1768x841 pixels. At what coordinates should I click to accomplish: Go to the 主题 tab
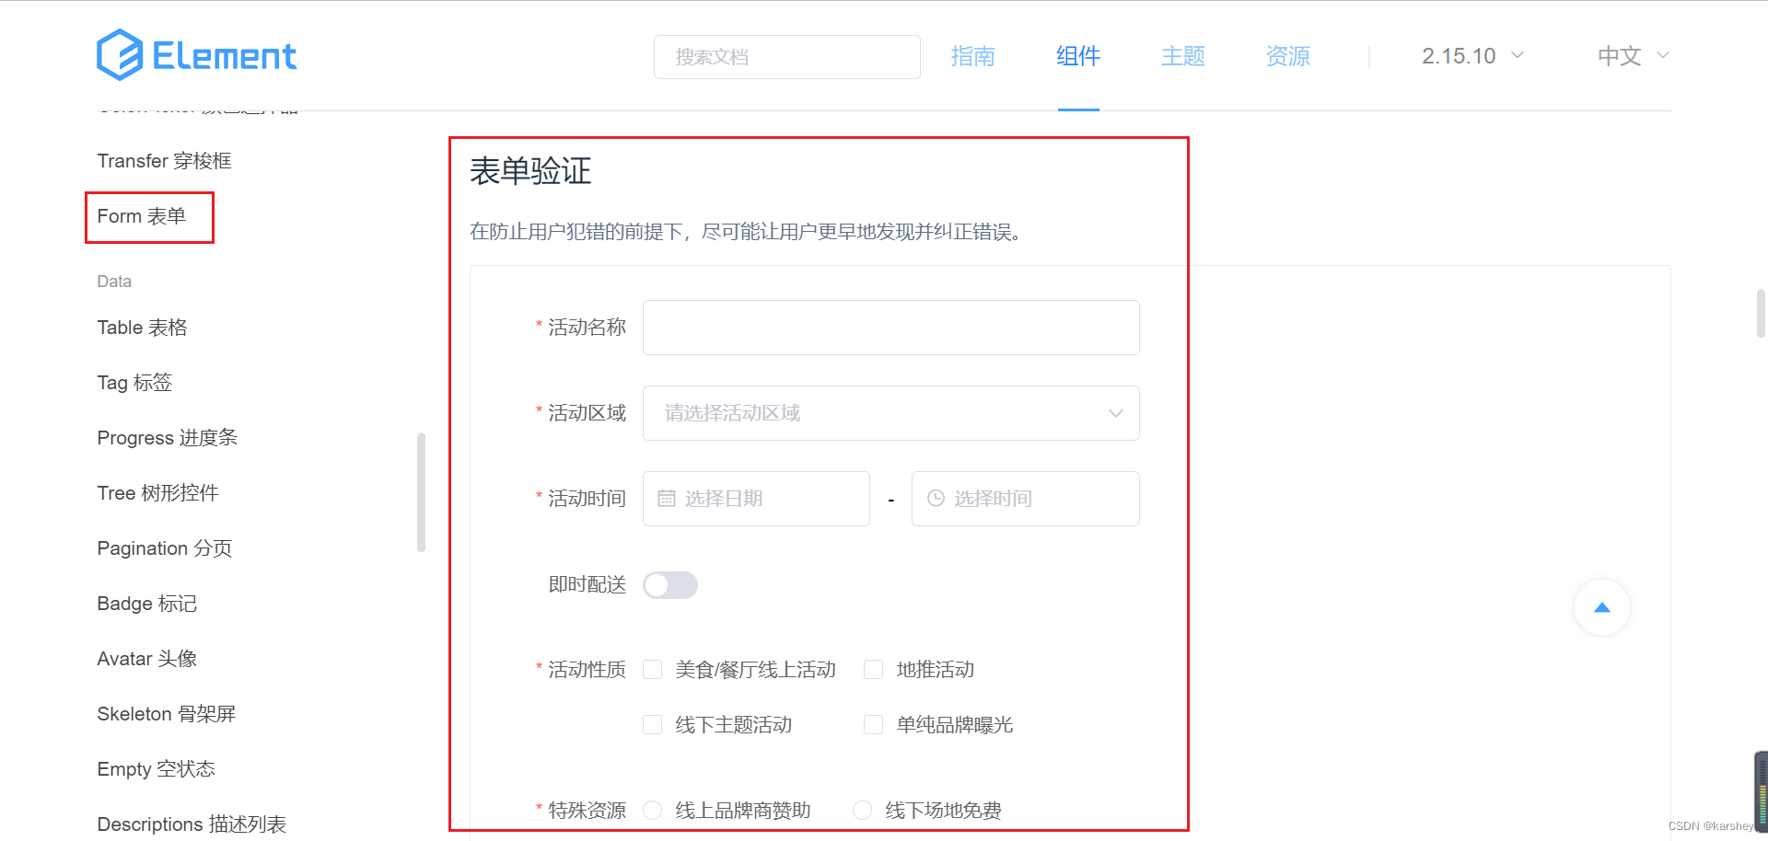[1182, 56]
